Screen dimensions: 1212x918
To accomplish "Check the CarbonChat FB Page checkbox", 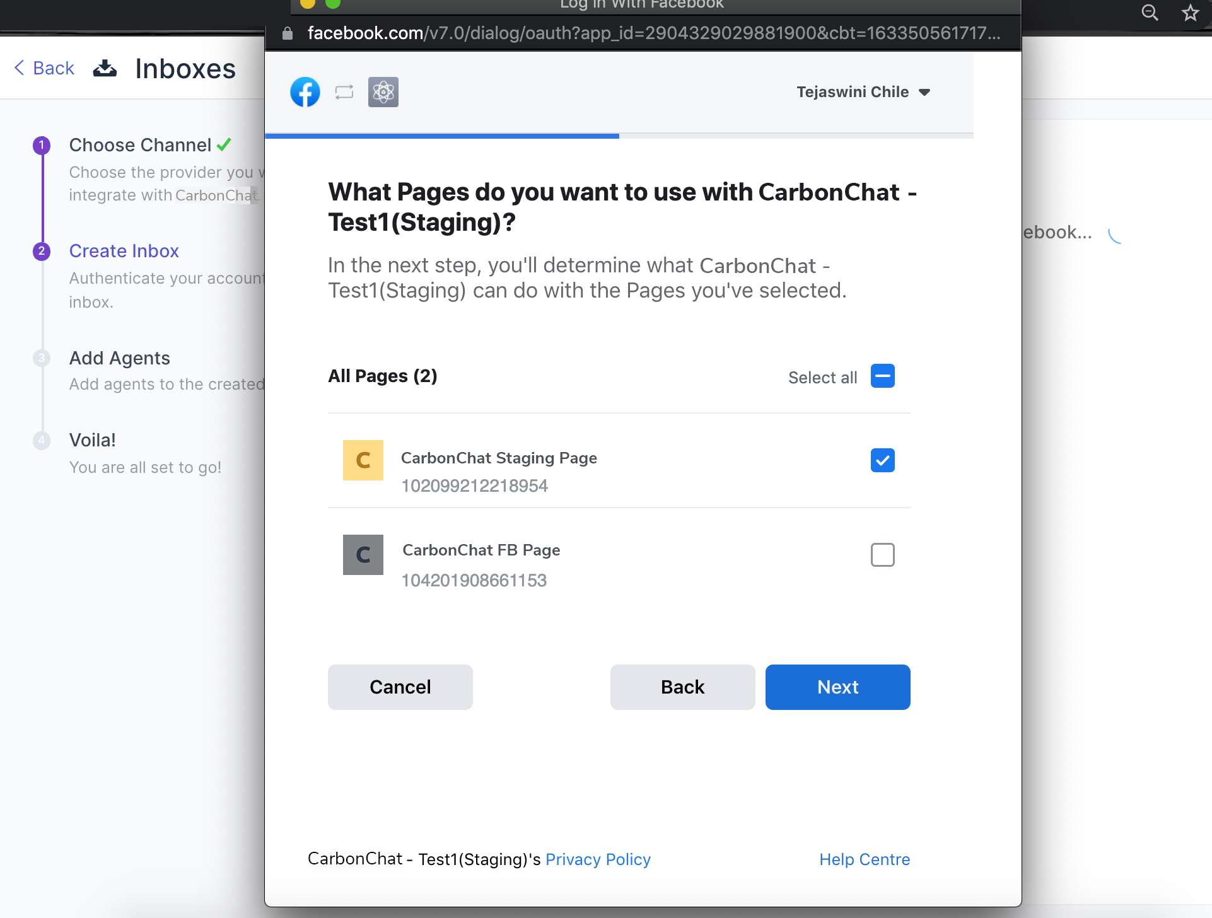I will coord(882,555).
